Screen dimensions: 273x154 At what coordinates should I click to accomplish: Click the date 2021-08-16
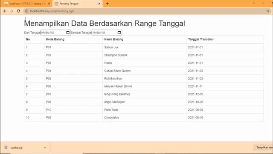[195, 118]
